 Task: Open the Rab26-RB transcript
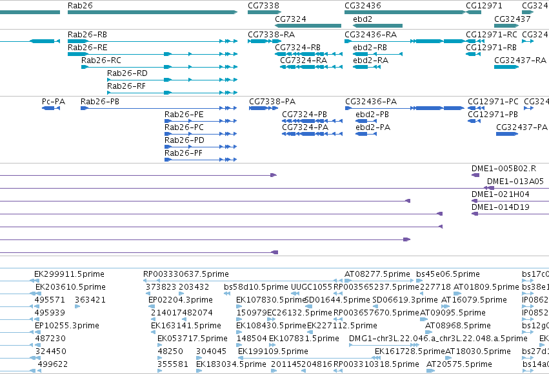point(152,41)
